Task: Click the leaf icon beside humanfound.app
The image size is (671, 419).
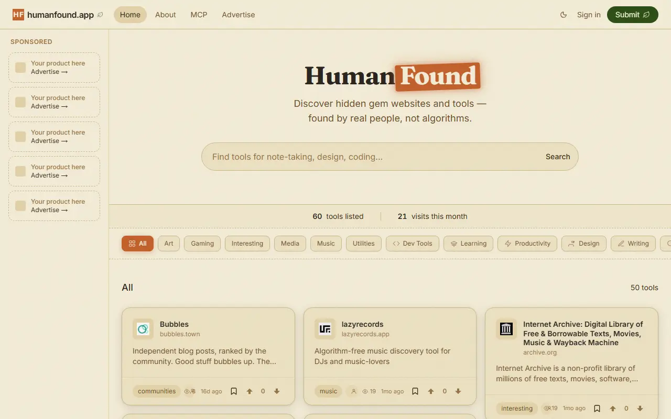Action: click(x=100, y=15)
